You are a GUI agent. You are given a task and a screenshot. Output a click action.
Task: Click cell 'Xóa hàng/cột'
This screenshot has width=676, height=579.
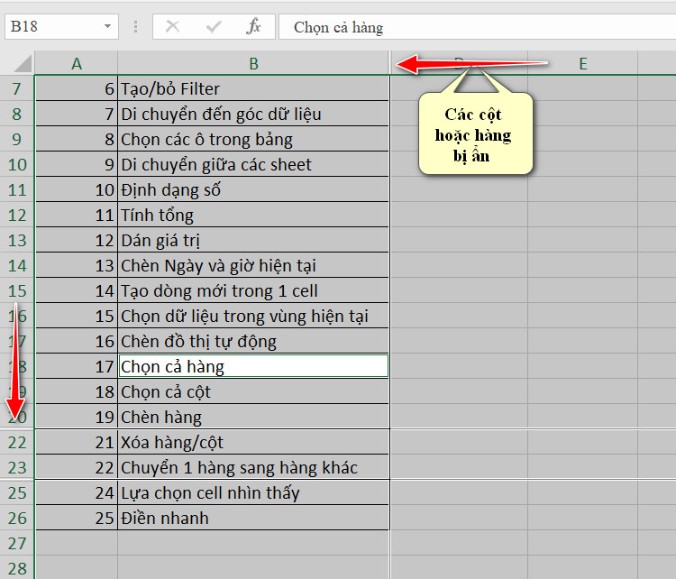[x=253, y=442]
